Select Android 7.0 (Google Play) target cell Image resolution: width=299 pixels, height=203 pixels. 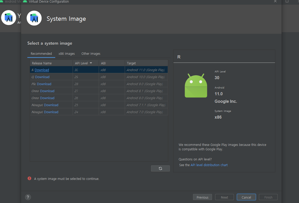click(x=146, y=112)
